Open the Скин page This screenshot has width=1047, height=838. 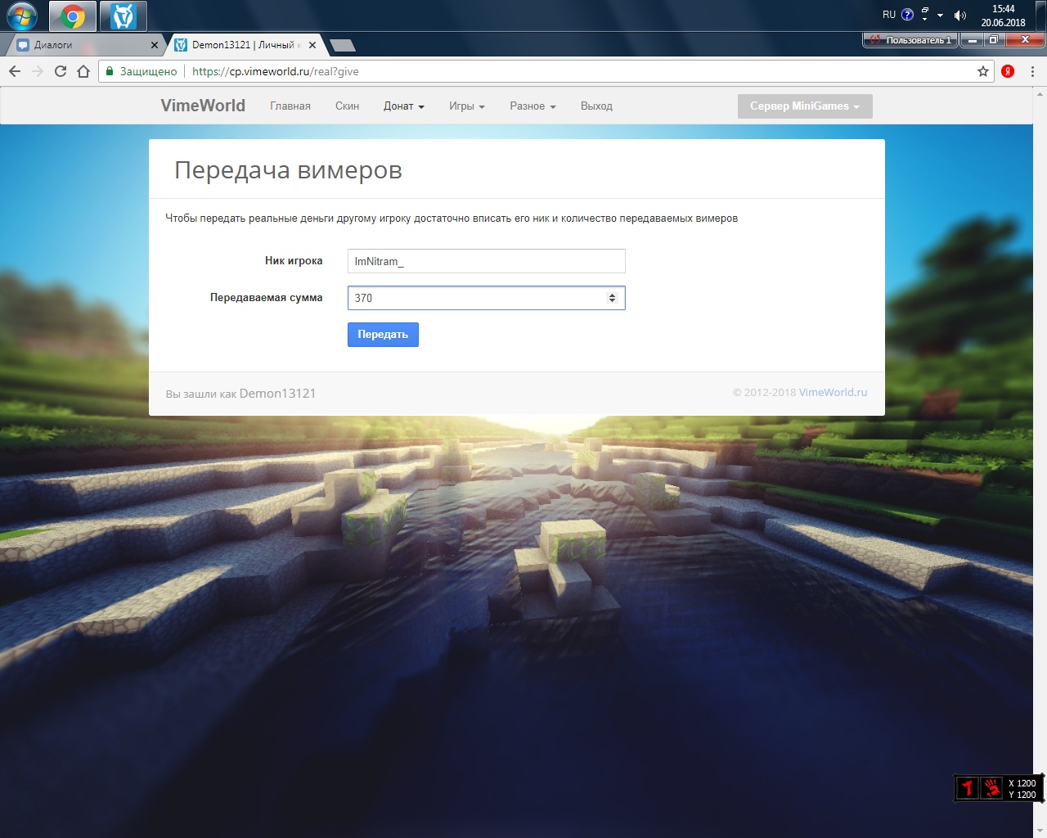(347, 106)
